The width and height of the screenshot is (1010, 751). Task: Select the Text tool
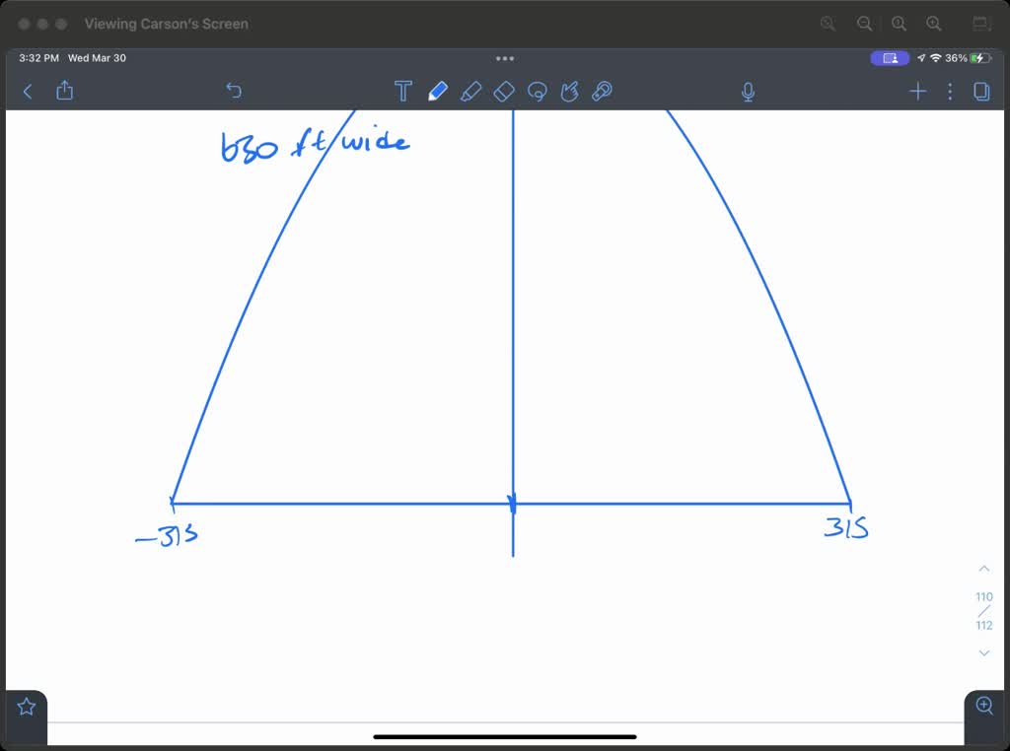(403, 91)
